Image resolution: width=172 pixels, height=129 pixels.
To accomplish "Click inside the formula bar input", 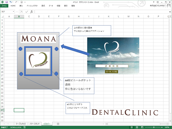I will (x=102, y=12).
